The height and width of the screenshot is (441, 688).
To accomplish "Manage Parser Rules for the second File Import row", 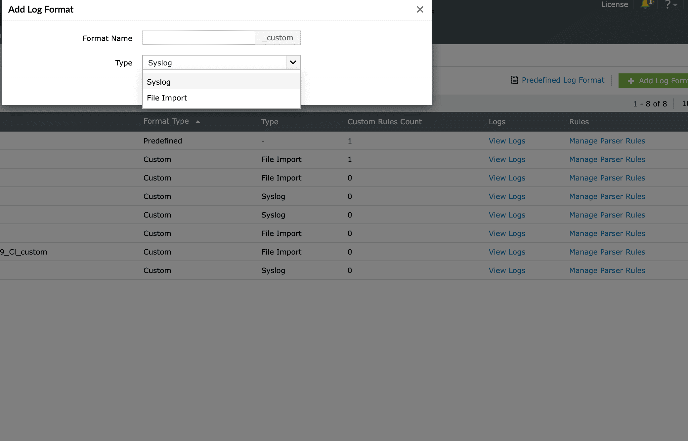I will point(607,178).
